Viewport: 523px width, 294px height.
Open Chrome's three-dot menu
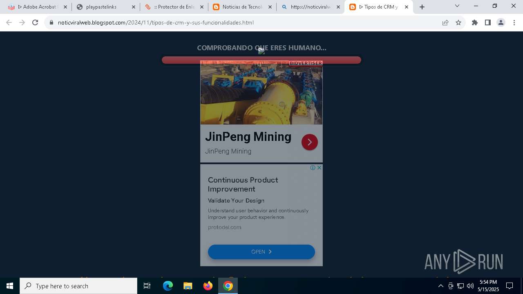[x=514, y=22]
